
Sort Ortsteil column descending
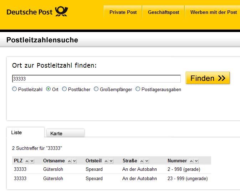[x=111, y=161]
